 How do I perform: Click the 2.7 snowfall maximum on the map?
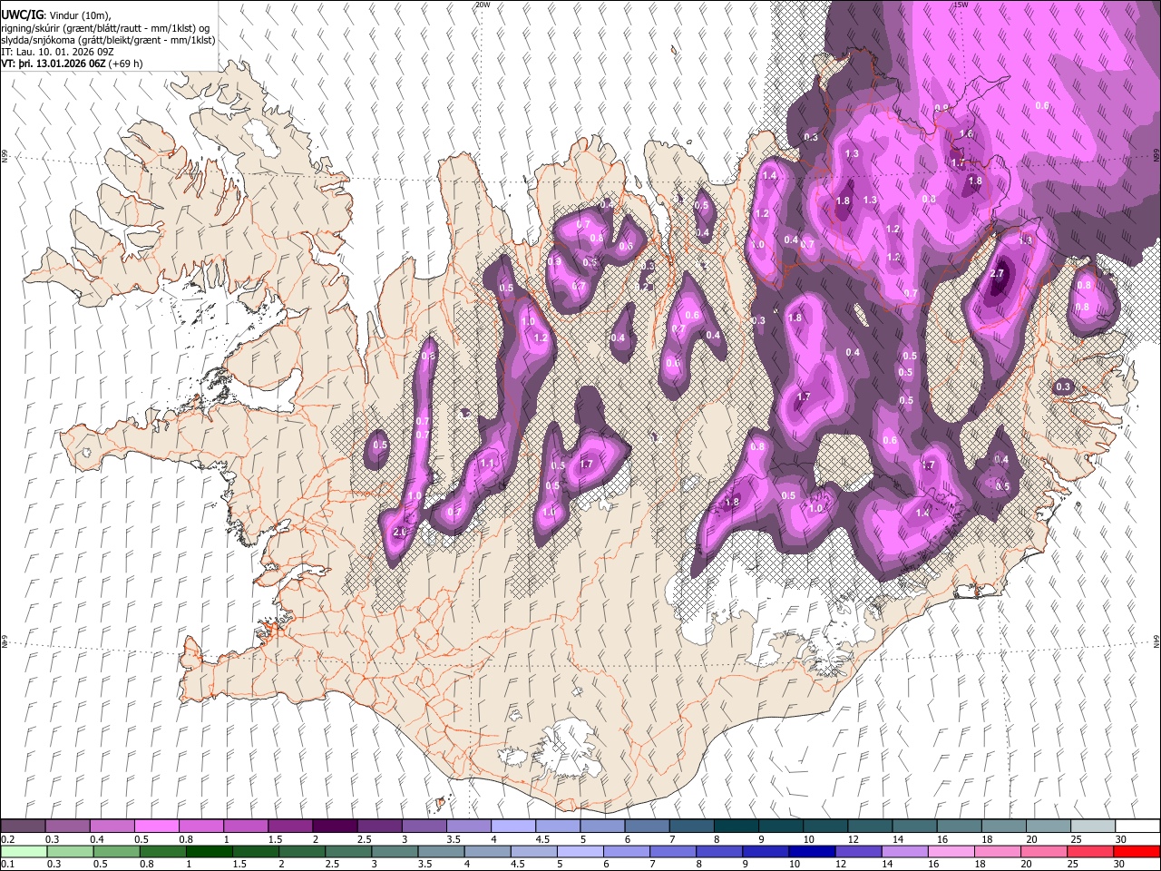click(x=998, y=274)
